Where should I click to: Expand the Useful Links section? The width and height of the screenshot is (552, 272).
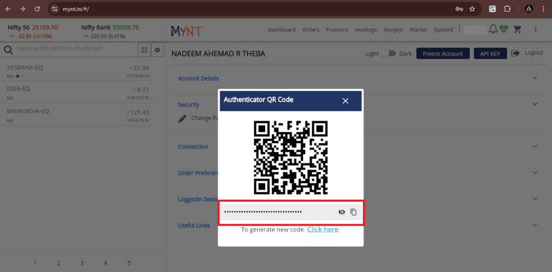tap(534, 225)
